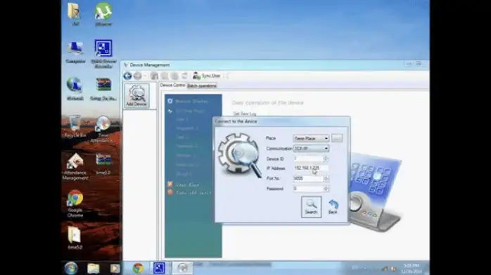The height and width of the screenshot is (275, 491).
Task: Click the blue back arrow in toolbar
Action: click(127, 76)
